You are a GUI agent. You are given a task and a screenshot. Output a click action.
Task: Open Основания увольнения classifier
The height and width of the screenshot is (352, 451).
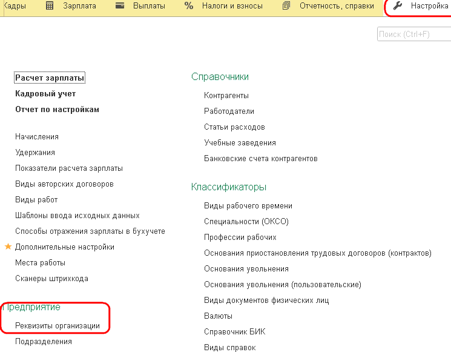point(246,269)
